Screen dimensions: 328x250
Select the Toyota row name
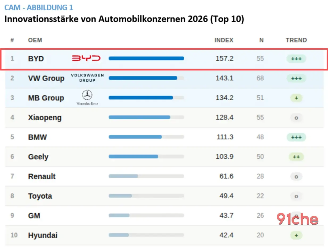click(x=40, y=196)
